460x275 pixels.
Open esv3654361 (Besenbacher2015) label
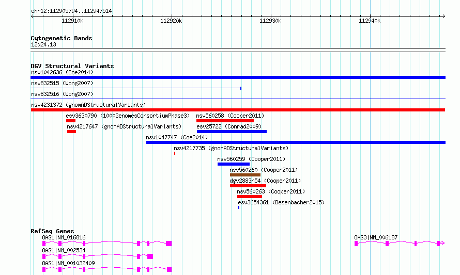(x=281, y=202)
